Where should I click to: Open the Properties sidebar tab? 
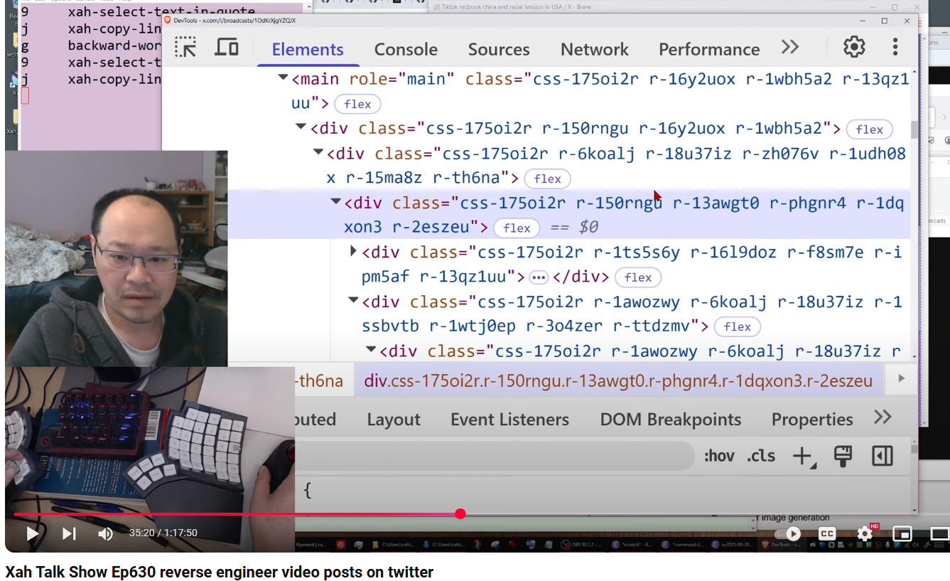812,420
